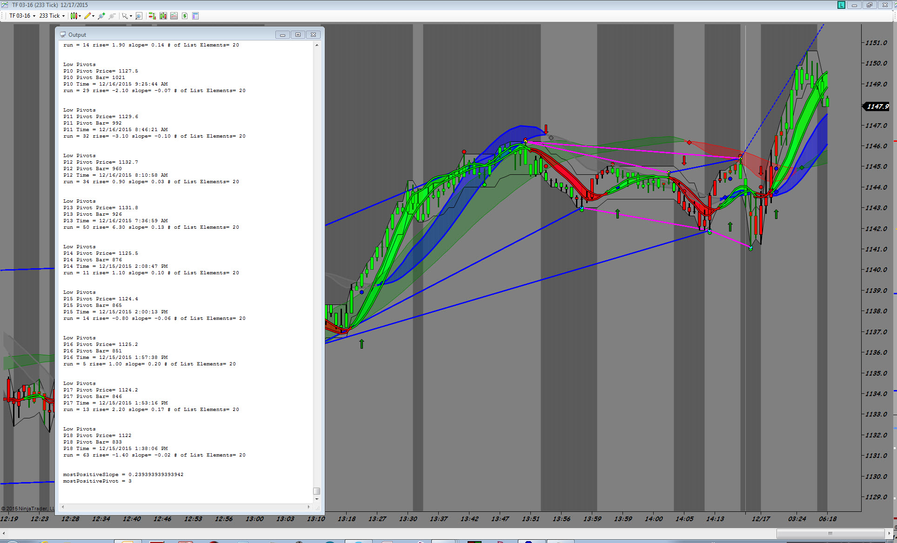Image resolution: width=897 pixels, height=543 pixels.
Task: Minimize the Output window
Action: 282,34
